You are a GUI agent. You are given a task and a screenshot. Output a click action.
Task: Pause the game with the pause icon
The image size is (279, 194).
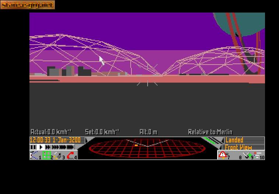point(33,147)
